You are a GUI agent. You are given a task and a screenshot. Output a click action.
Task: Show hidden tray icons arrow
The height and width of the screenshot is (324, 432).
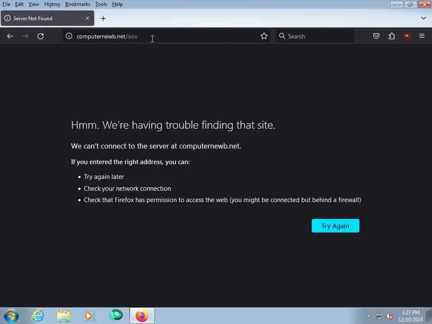click(369, 316)
